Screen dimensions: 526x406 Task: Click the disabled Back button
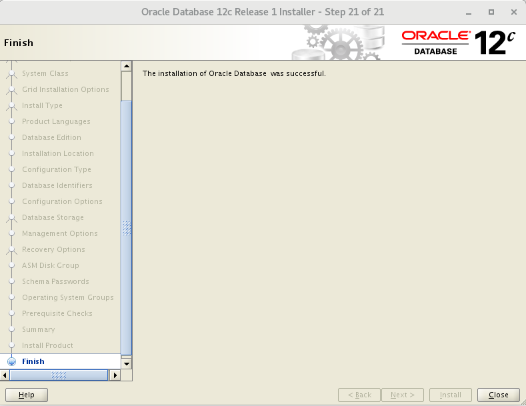click(359, 395)
